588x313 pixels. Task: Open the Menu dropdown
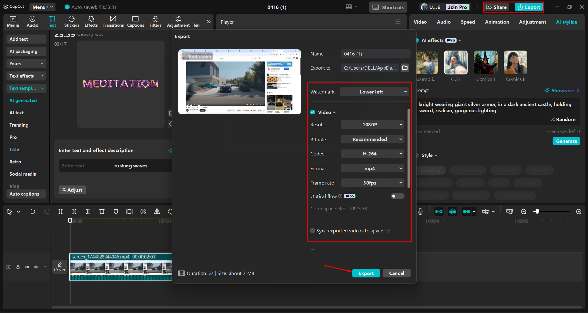click(43, 7)
